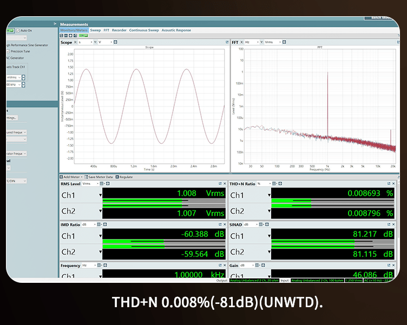Screen dimensions: 407x325
Task: Switch to the Acoustic Response tab
Action: coord(176,30)
